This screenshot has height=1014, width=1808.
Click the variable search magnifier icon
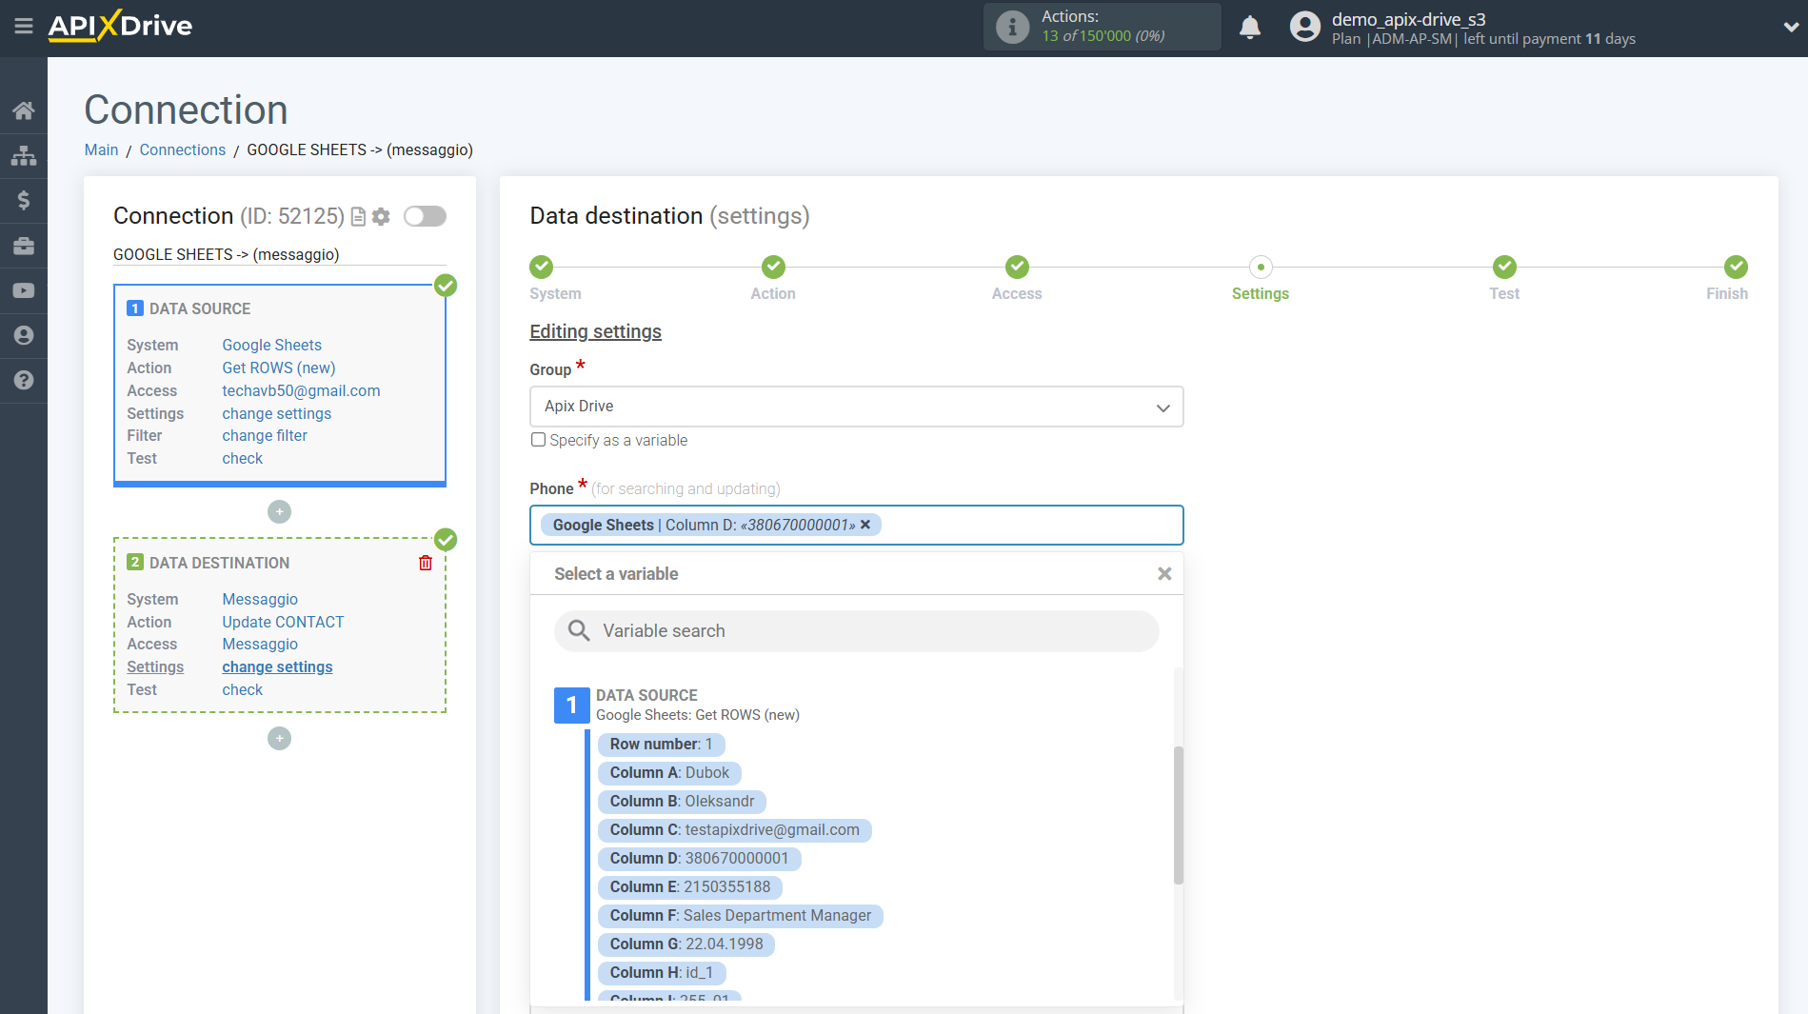[x=579, y=630]
